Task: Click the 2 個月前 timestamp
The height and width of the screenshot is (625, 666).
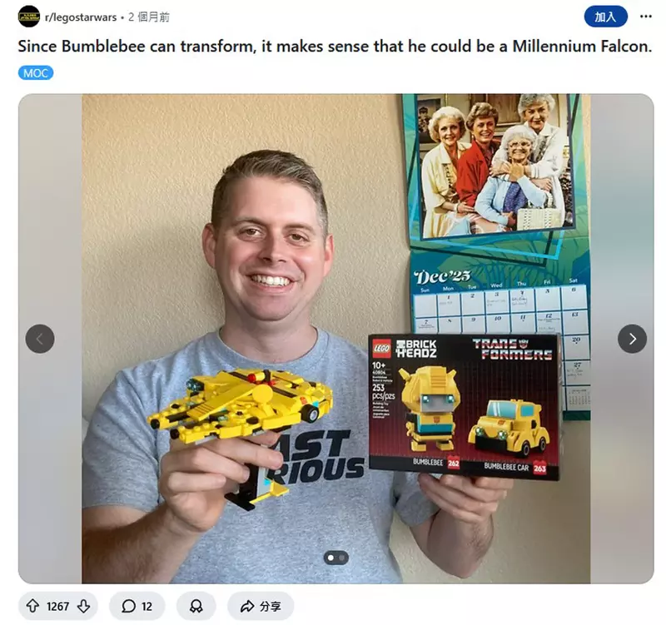Action: click(x=149, y=17)
